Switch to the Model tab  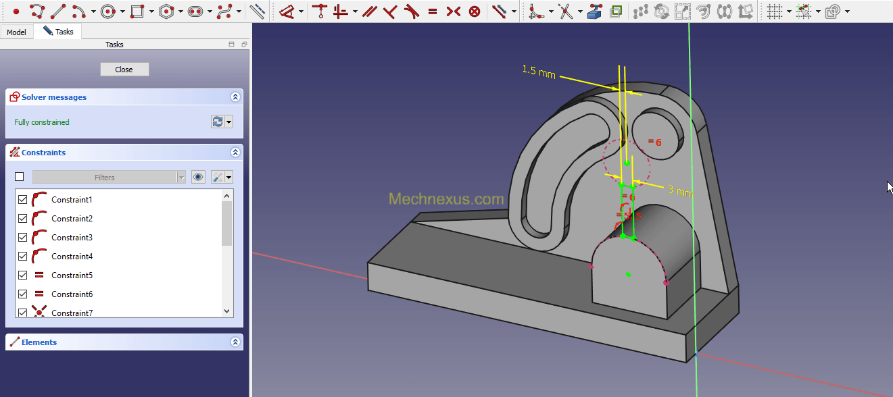pos(16,32)
